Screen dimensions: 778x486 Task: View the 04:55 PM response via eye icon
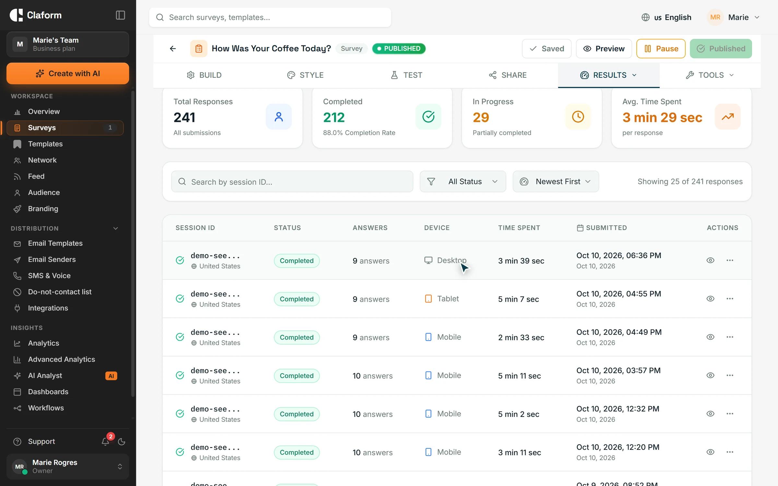pos(710,298)
